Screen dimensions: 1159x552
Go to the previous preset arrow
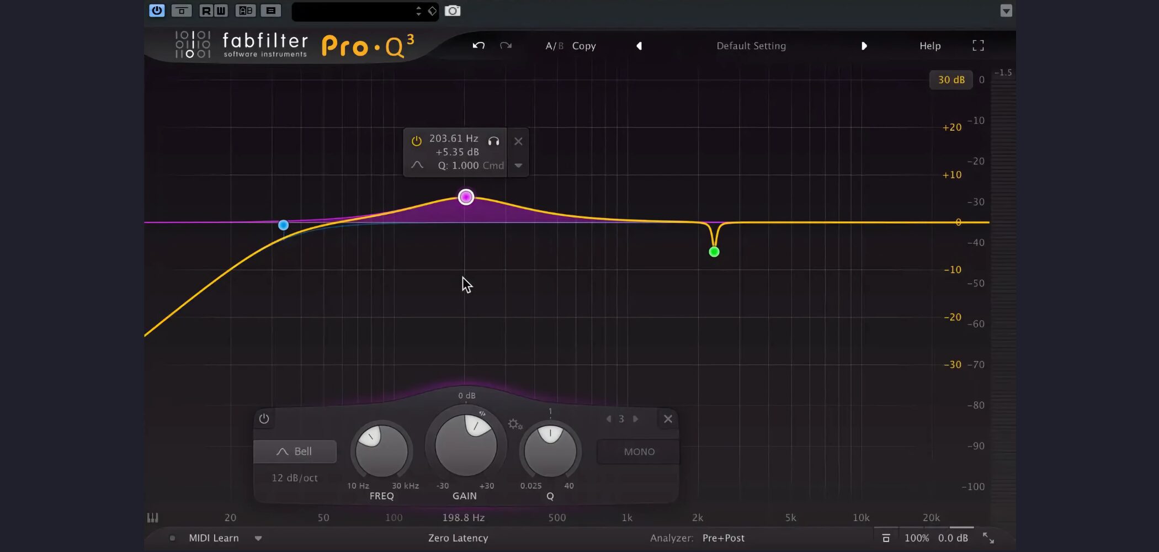click(639, 46)
